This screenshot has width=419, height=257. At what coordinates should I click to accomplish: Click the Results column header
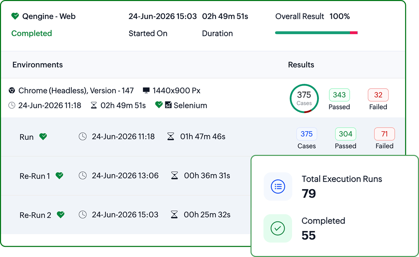[x=301, y=65]
